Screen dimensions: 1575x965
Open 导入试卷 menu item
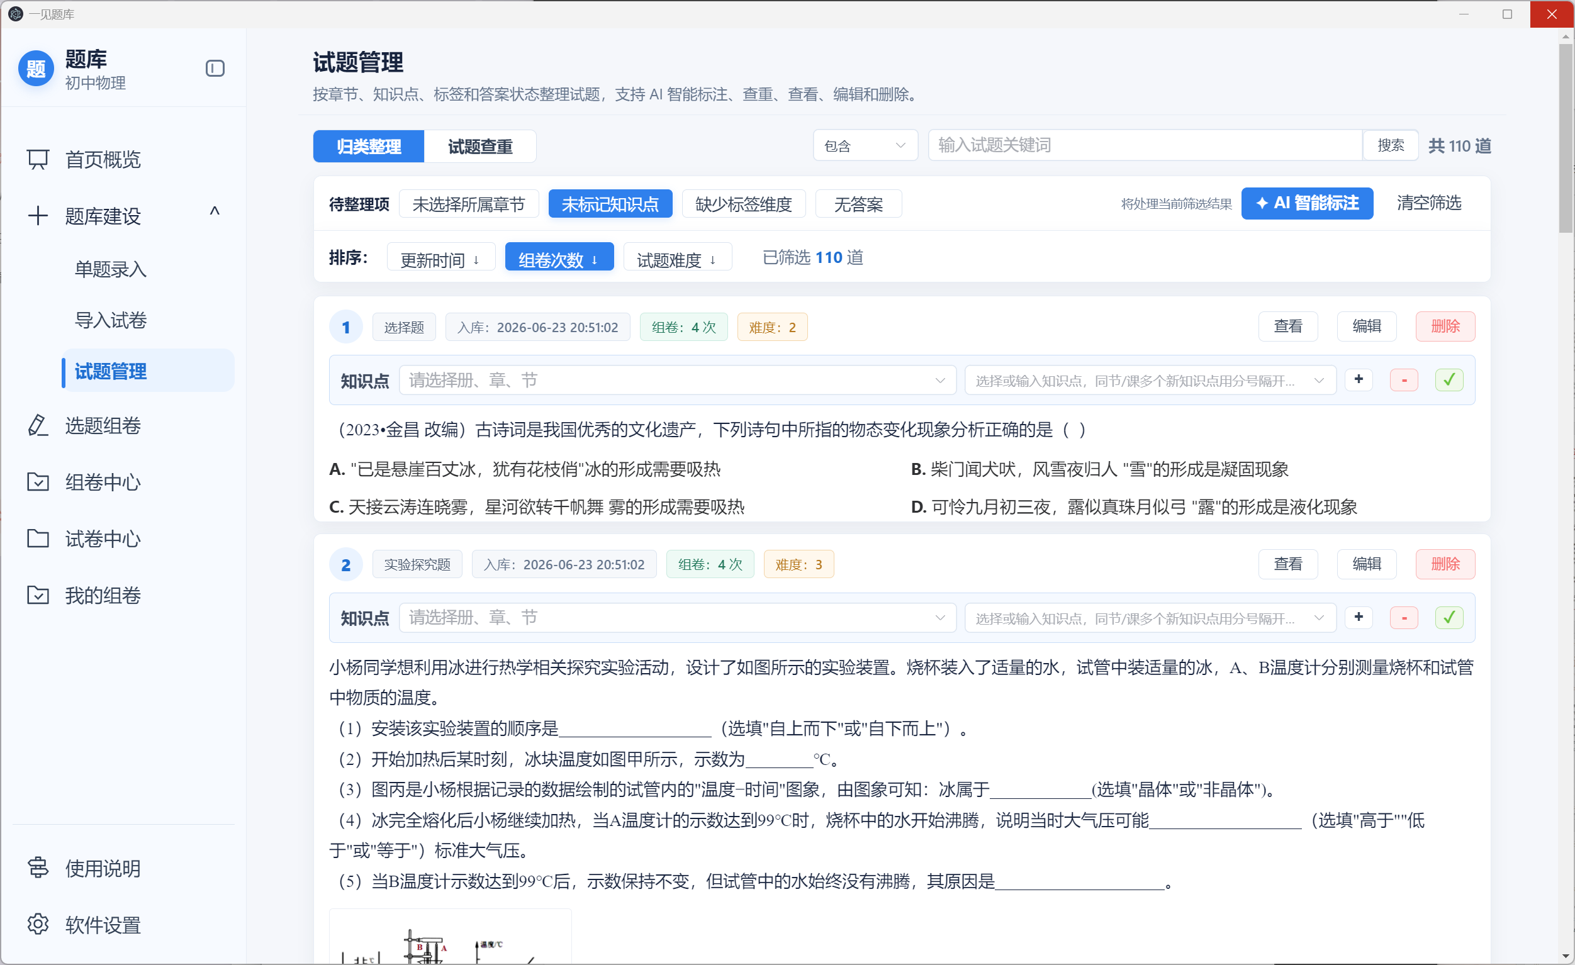click(x=111, y=320)
